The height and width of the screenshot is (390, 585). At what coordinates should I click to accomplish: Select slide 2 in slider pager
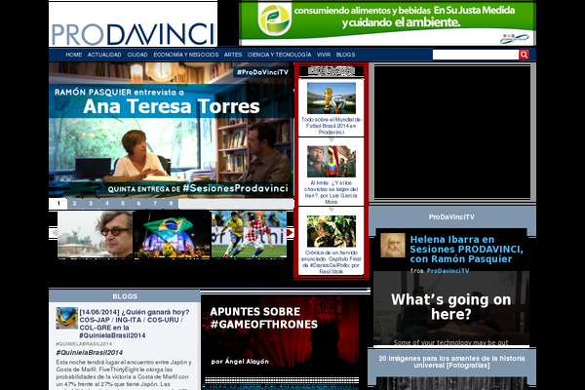point(75,204)
